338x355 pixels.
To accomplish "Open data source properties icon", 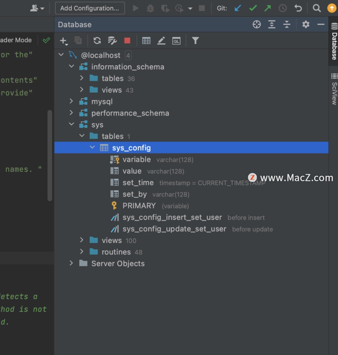I will click(x=112, y=40).
